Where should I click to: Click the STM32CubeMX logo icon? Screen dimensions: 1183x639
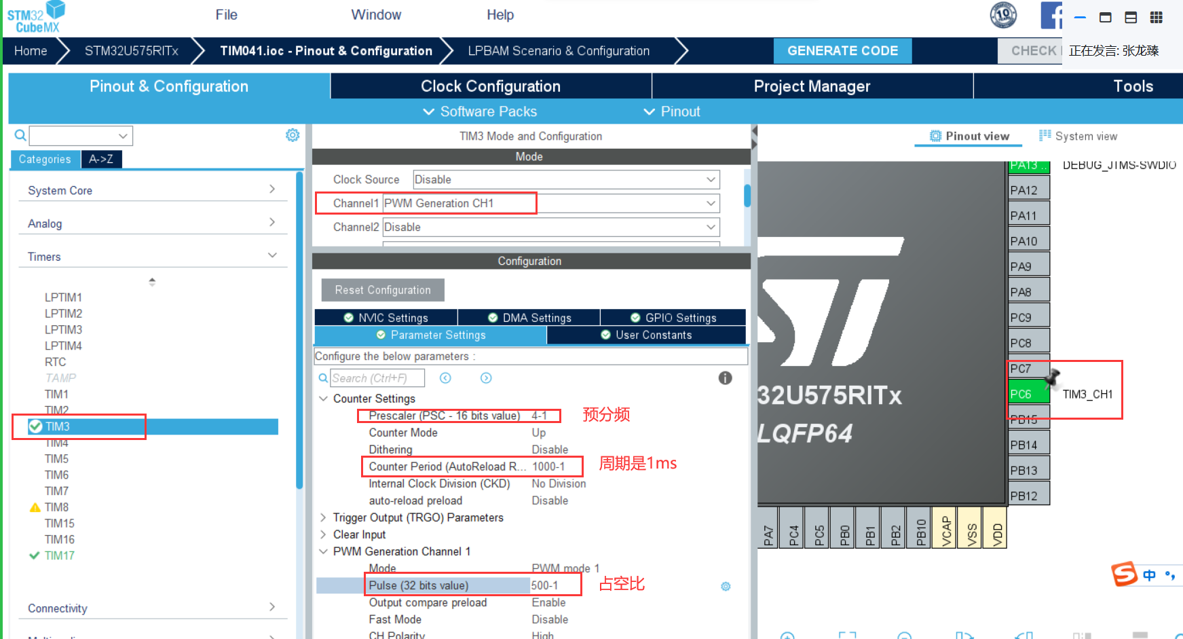[x=36, y=18]
